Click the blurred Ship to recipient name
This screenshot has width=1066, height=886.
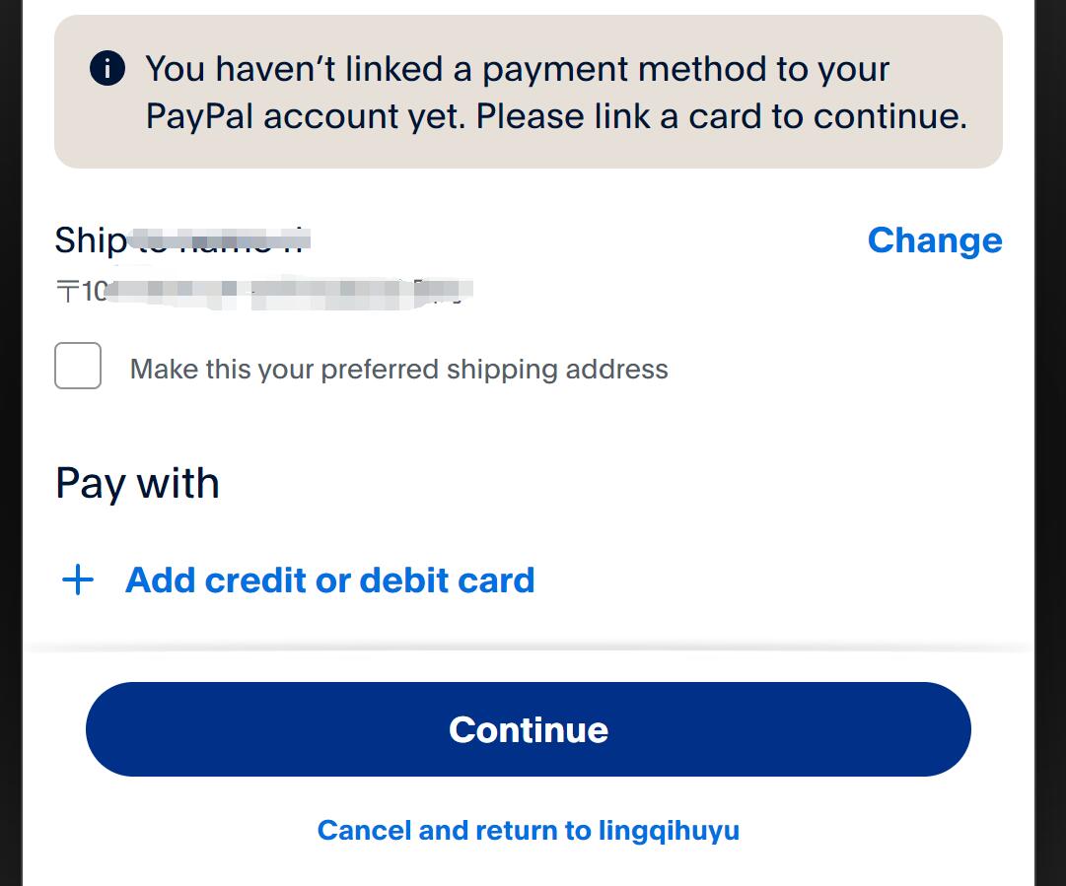point(222,239)
